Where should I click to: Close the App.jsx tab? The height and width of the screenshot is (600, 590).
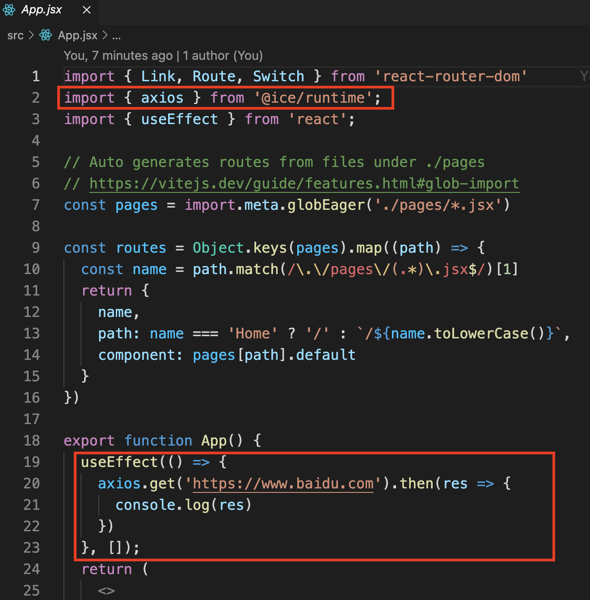pos(86,10)
